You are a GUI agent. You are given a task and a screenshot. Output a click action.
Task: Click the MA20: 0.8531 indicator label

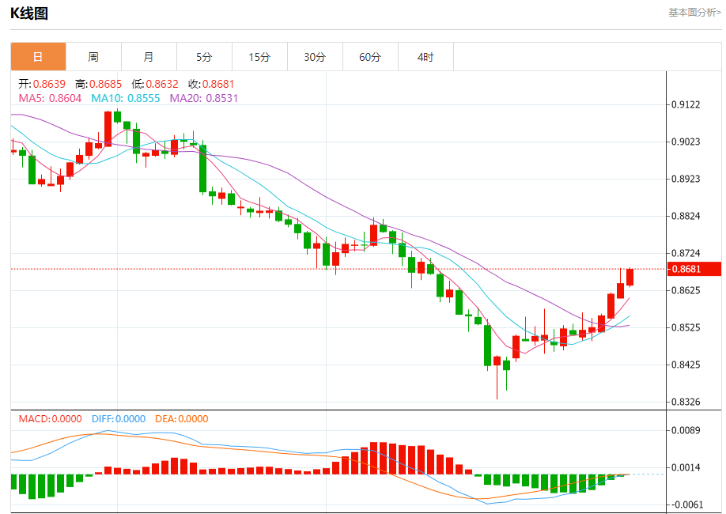[x=204, y=98]
